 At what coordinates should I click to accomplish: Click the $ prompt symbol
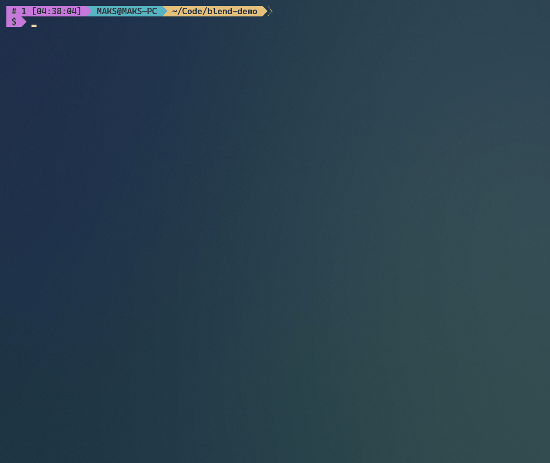(14, 21)
